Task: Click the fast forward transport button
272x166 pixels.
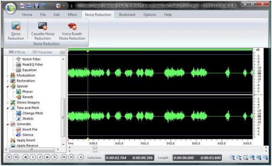Action: [x=64, y=157]
